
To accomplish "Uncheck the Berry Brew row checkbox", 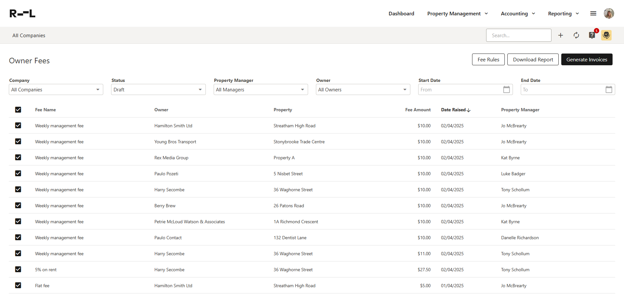I will click(x=18, y=205).
